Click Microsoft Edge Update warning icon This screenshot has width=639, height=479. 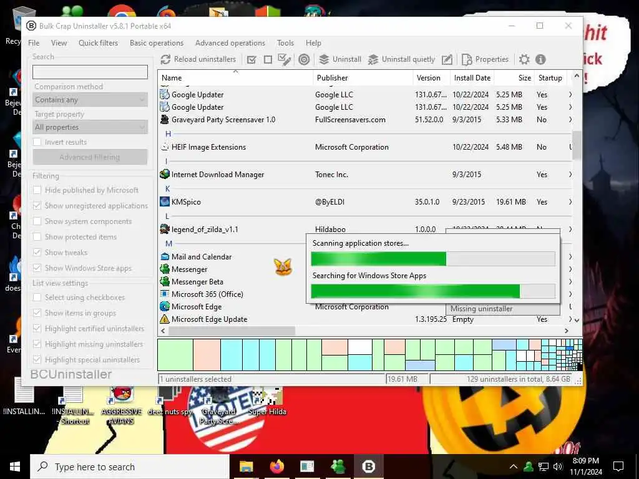tap(165, 319)
